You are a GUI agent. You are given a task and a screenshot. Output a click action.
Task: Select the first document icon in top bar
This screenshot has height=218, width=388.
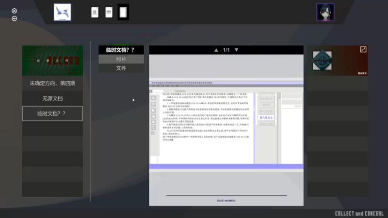pos(95,13)
